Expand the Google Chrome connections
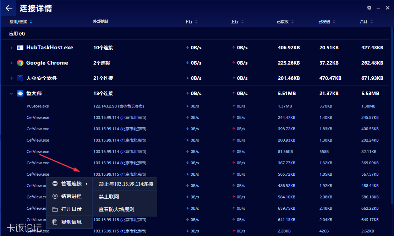The image size is (394, 236). (x=11, y=63)
